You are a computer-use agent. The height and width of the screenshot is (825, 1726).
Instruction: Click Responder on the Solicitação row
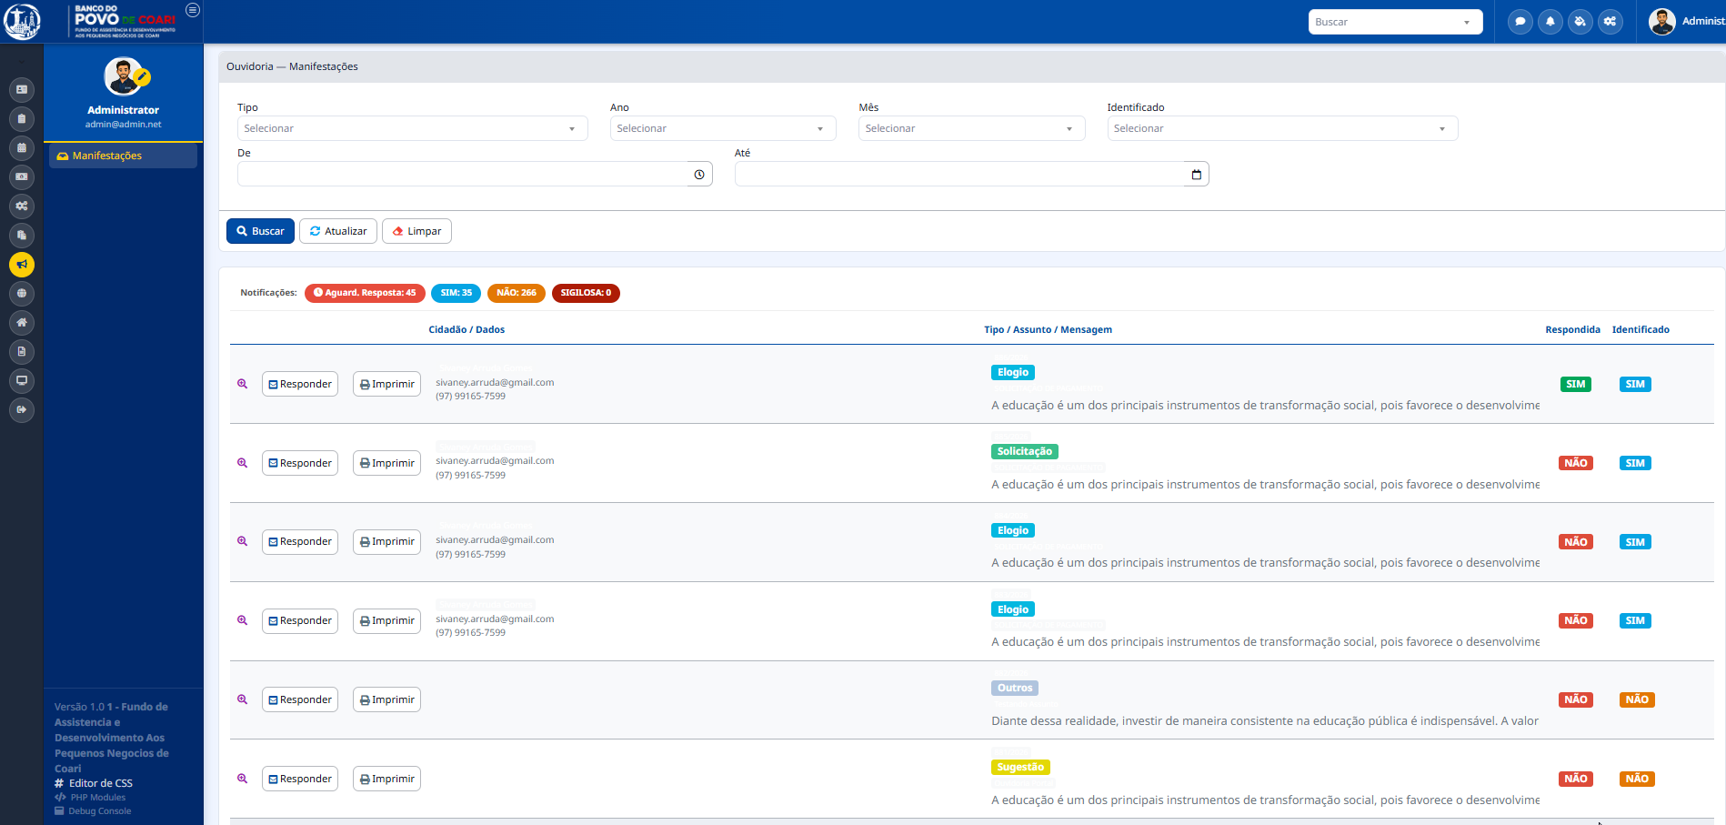click(300, 463)
